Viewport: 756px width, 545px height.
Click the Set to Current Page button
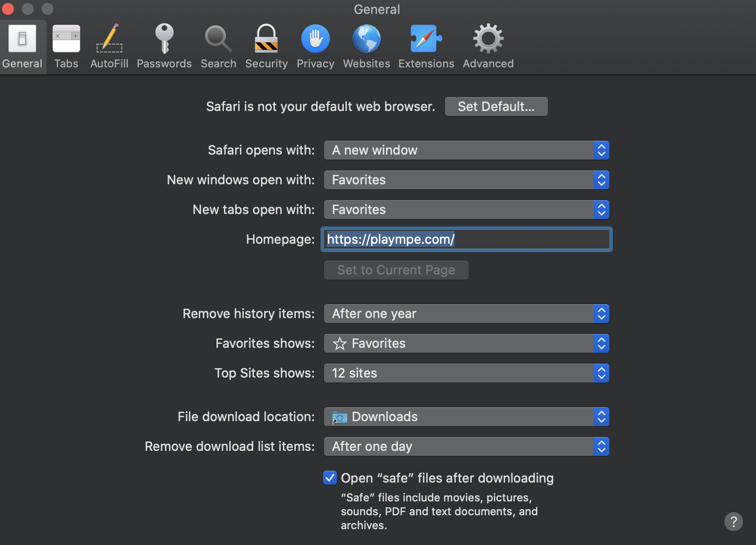pyautogui.click(x=396, y=270)
